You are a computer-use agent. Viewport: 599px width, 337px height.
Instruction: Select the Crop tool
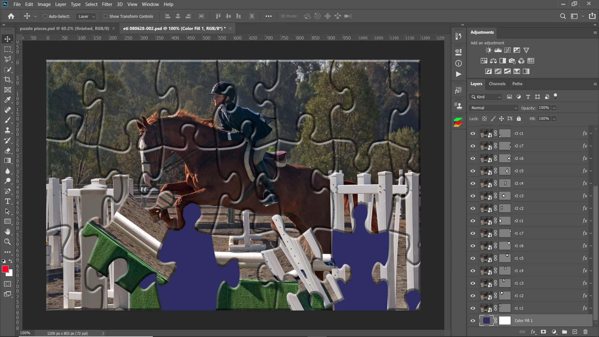tap(7, 80)
